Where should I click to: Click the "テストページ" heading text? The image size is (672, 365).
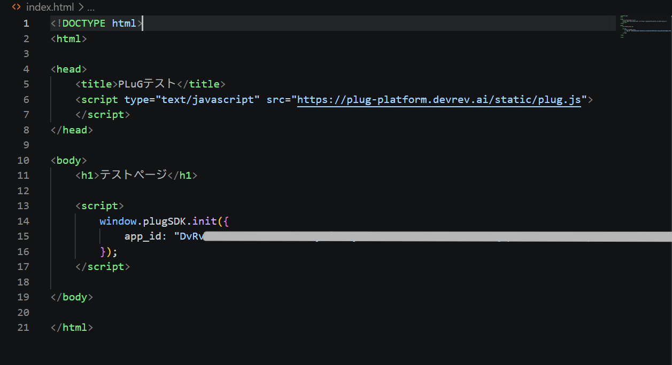coord(134,175)
